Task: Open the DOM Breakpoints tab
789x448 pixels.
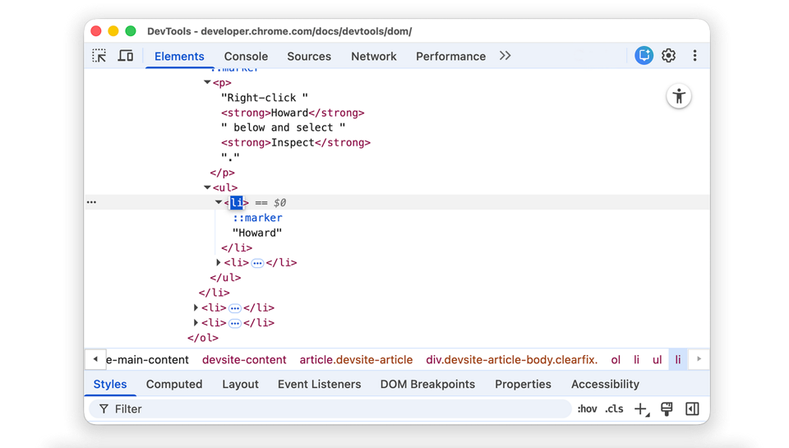Action: point(427,384)
